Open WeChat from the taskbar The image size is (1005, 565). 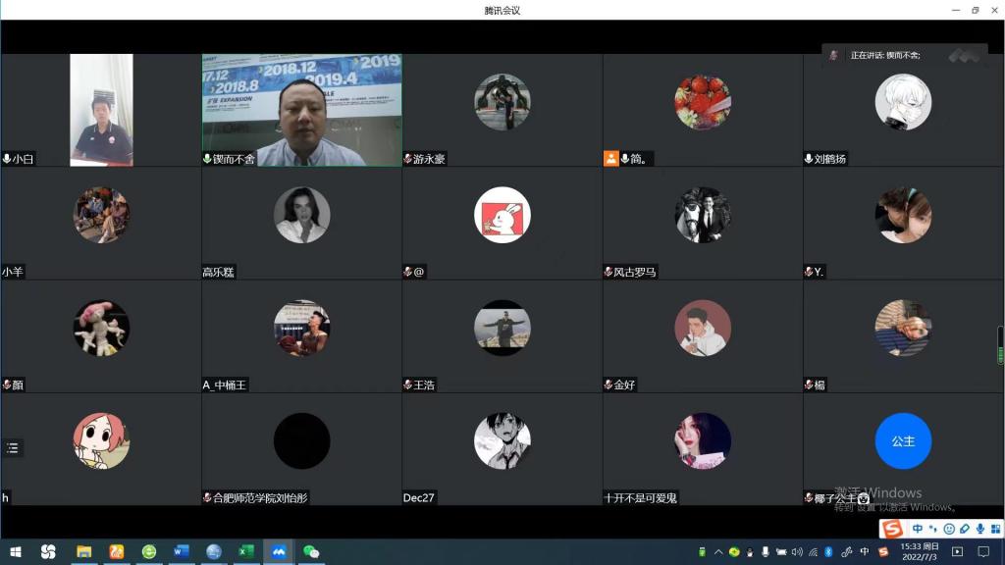pyautogui.click(x=311, y=552)
